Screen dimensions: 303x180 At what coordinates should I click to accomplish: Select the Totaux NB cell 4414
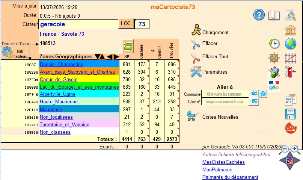127,139
